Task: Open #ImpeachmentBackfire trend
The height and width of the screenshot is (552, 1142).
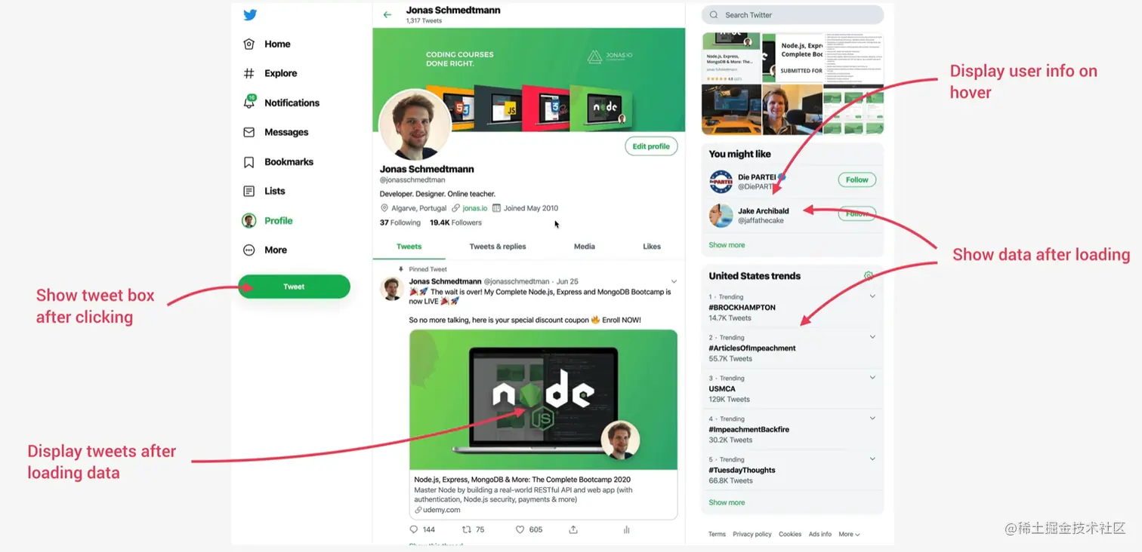Action: [x=748, y=430]
